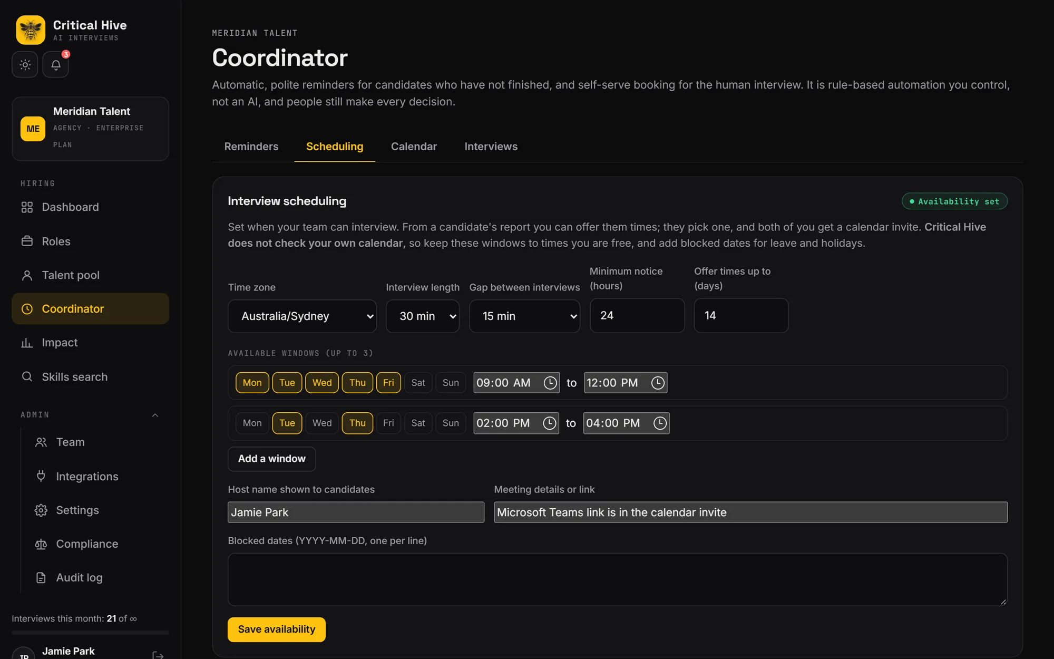Toggle Sun in the second availability window
The width and height of the screenshot is (1054, 659).
(451, 423)
